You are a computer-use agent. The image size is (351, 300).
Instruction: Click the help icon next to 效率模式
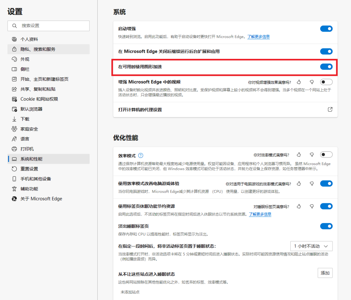tap(141, 155)
